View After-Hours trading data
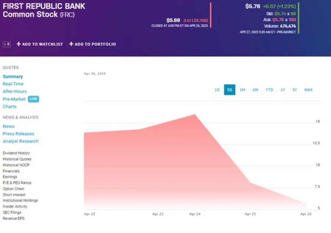The image size is (331, 233). tap(15, 91)
